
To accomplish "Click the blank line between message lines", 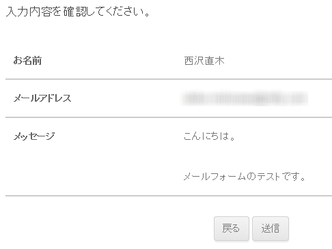I will point(245,156).
